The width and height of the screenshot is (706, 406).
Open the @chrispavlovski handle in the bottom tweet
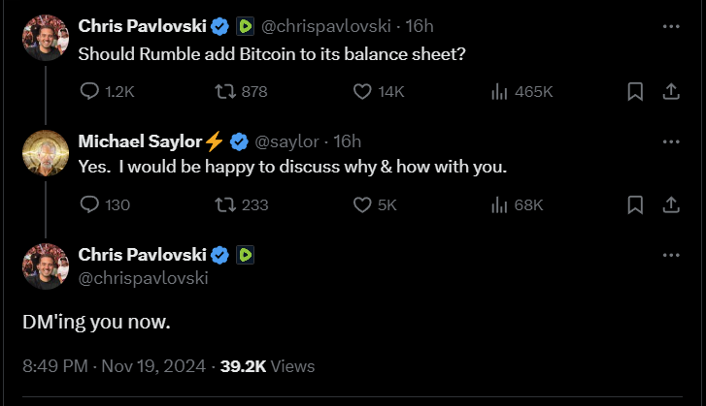143,278
